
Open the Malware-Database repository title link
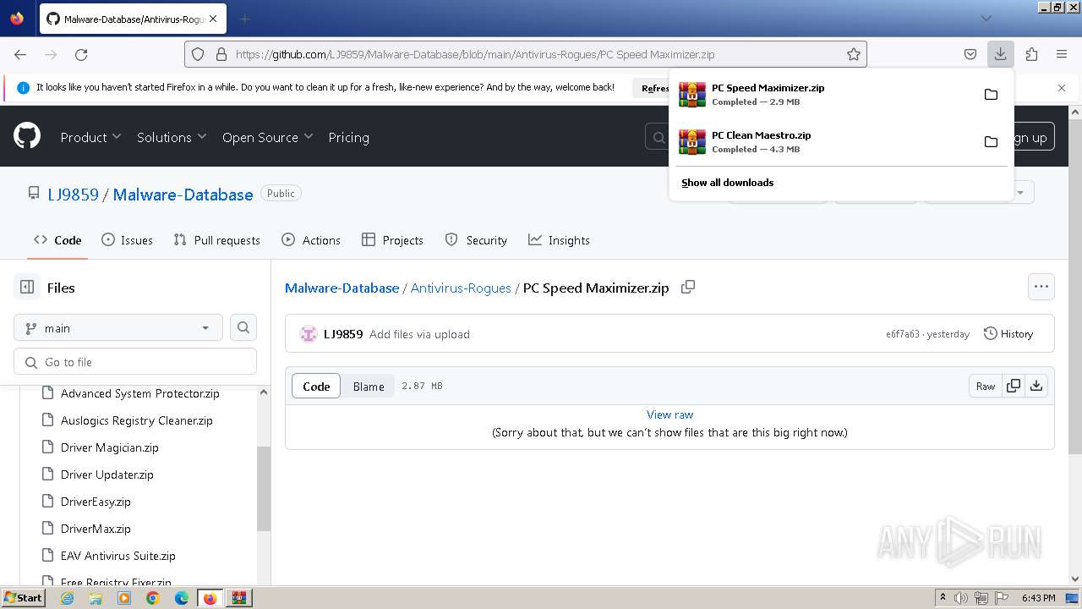[183, 195]
